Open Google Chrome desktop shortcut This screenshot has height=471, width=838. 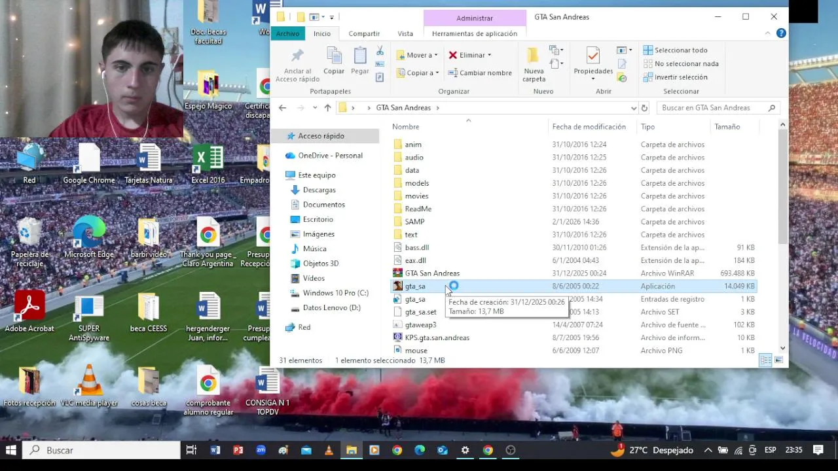click(x=88, y=164)
